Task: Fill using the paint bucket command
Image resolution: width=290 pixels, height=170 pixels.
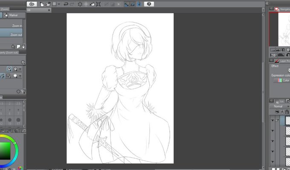Action: click(92, 4)
